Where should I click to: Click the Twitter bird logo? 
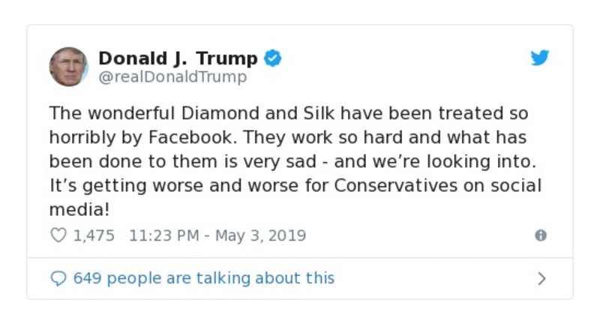(540, 58)
